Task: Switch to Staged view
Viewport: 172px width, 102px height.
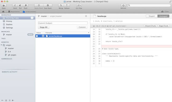Action: (152, 16)
